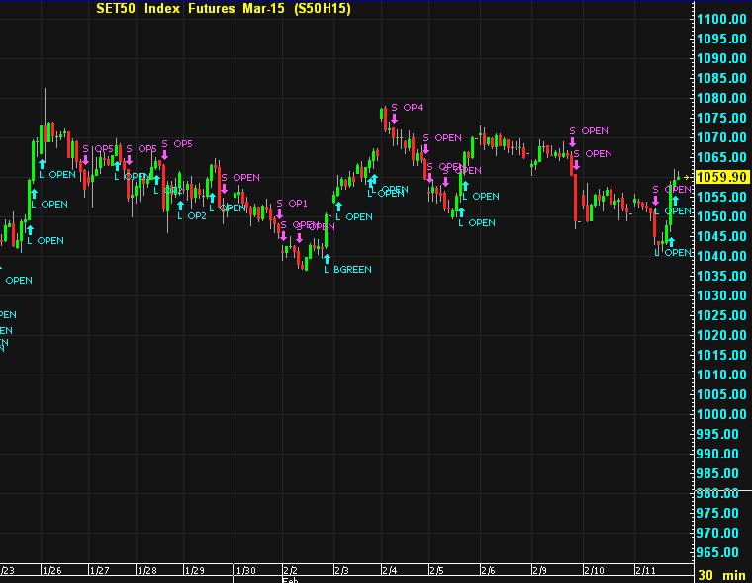752x583 pixels.
Task: Click the L BGREEN signal text label
Action: [x=347, y=269]
